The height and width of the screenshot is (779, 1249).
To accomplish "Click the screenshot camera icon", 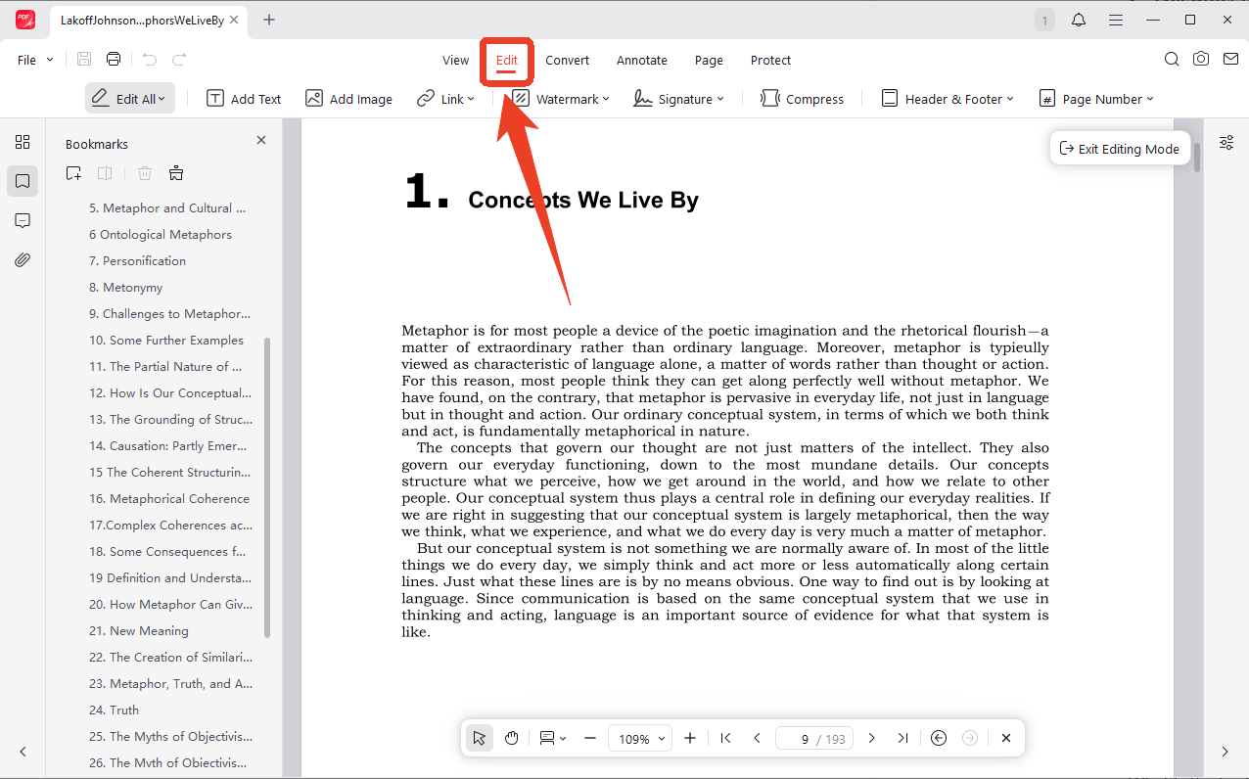I will click(1201, 60).
